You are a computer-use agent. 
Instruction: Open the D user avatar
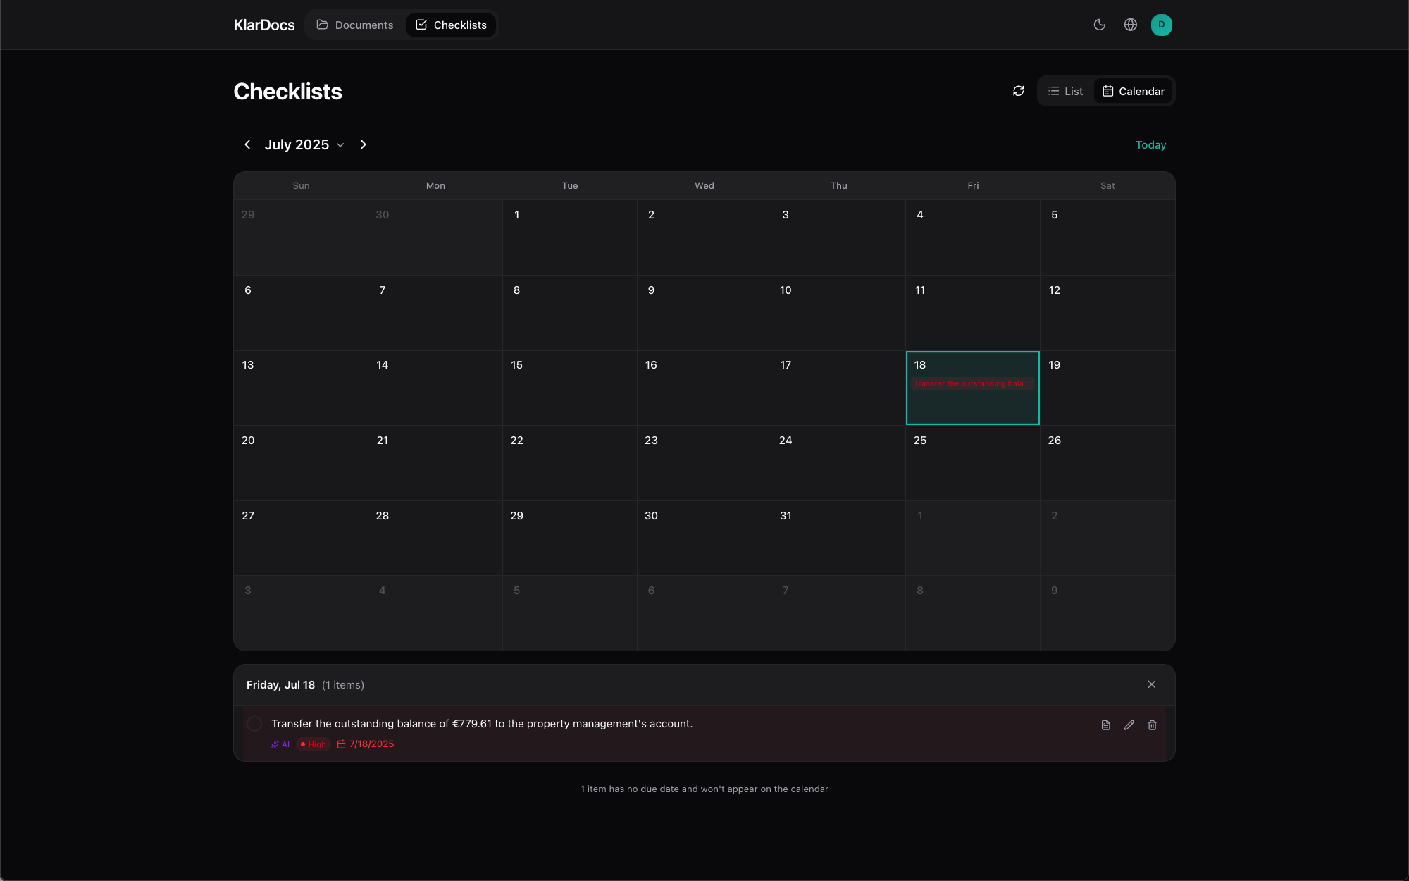click(x=1161, y=25)
